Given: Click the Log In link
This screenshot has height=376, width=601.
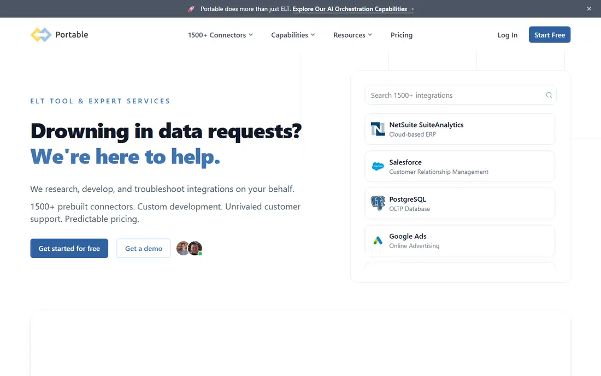Looking at the screenshot, I should coord(507,35).
